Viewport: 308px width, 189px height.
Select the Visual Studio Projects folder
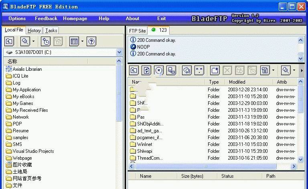click(x=30, y=151)
